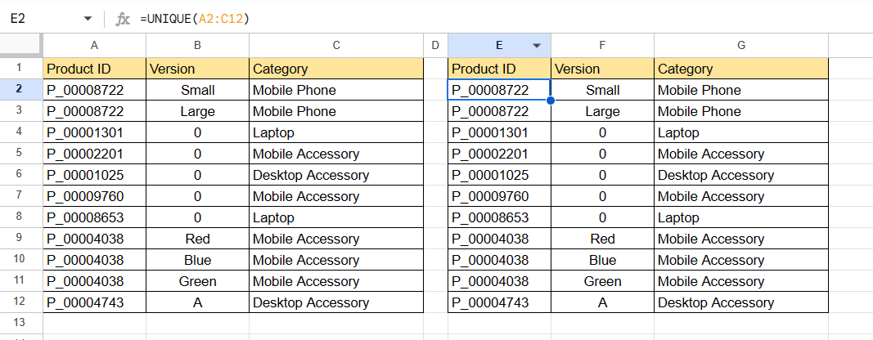The width and height of the screenshot is (873, 340).
Task: Select the column A header
Action: tap(94, 46)
